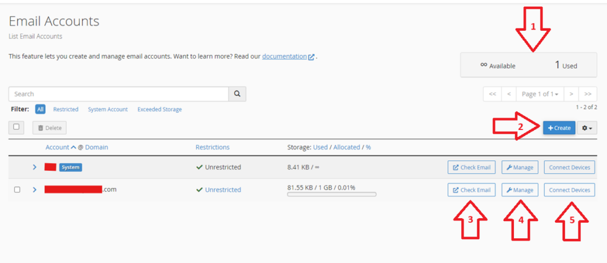Open the settings gear dropdown
The width and height of the screenshot is (607, 263).
click(x=587, y=128)
